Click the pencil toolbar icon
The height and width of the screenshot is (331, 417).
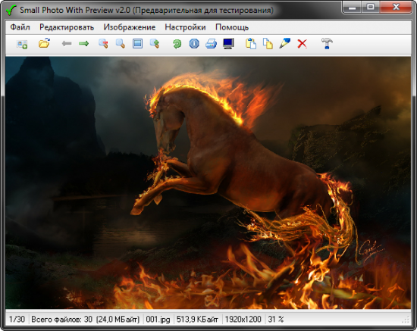[285, 43]
